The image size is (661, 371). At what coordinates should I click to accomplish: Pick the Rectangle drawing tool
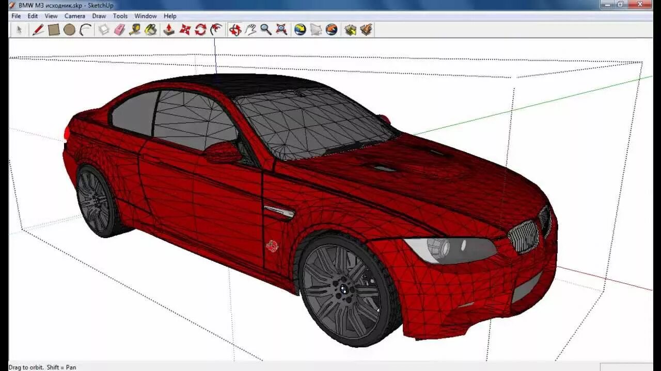click(x=54, y=30)
